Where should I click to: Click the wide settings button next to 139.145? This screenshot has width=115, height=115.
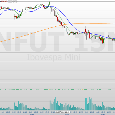click(10, 1)
